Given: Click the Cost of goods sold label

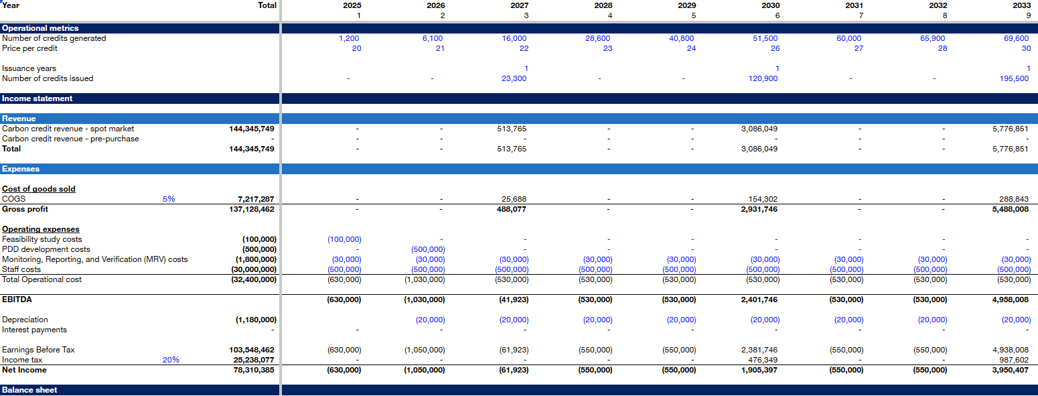Looking at the screenshot, I should (39, 189).
